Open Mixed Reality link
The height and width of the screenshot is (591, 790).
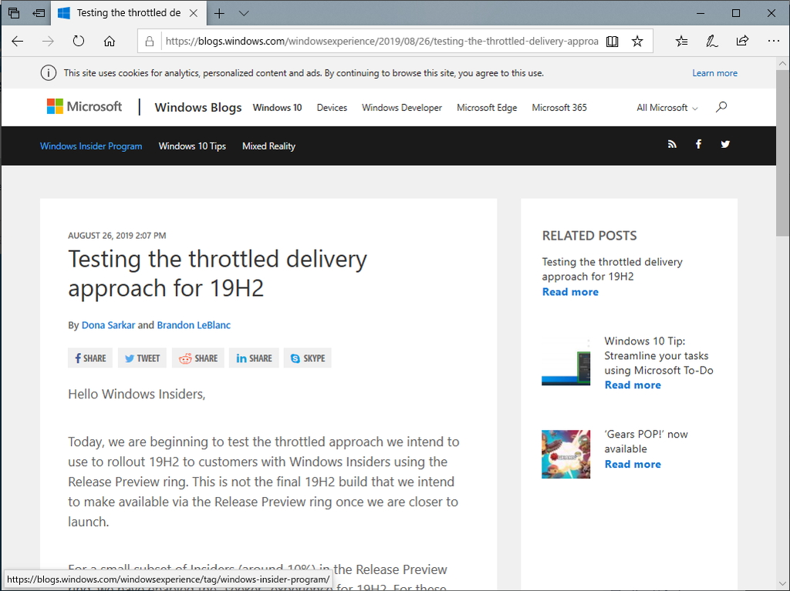click(268, 146)
